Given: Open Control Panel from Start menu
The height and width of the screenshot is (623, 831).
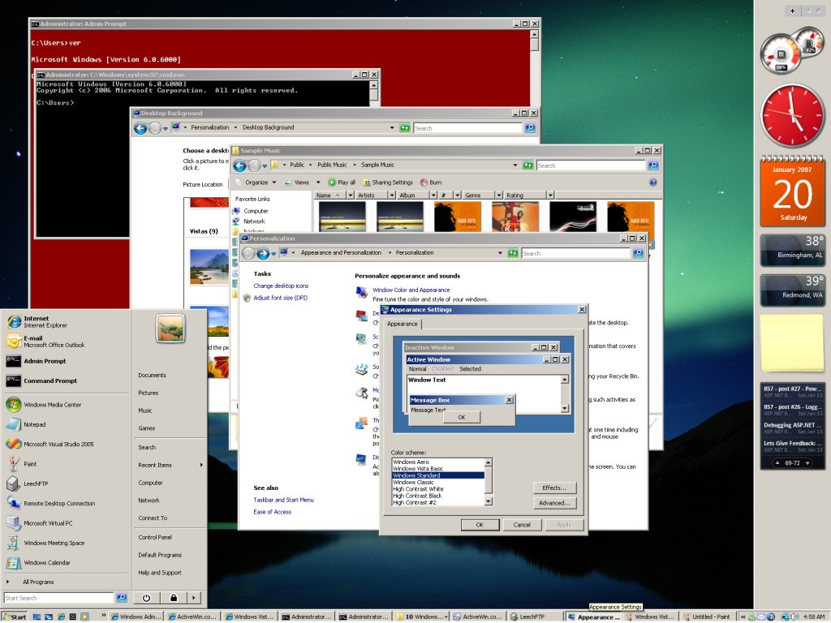Looking at the screenshot, I should [155, 537].
